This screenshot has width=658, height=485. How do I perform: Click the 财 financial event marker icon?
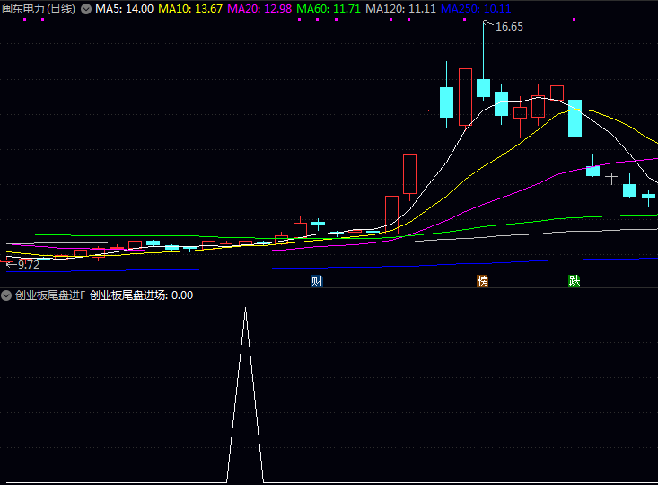click(317, 280)
